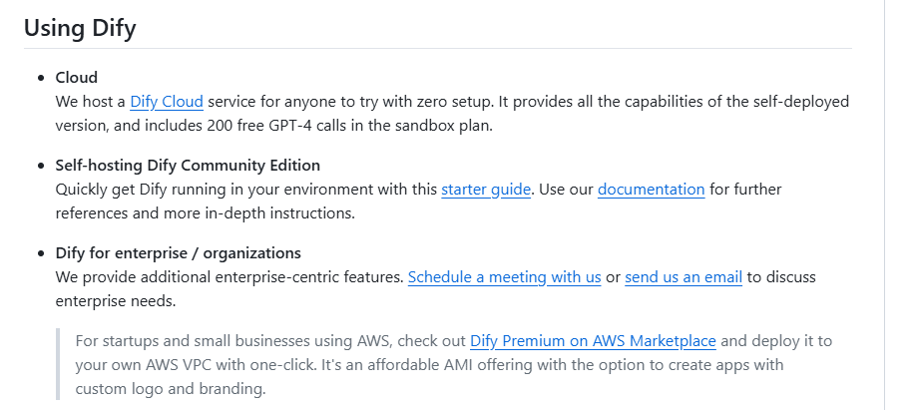
Task: Click the 'Using Dify' section heading
Action: [80, 28]
